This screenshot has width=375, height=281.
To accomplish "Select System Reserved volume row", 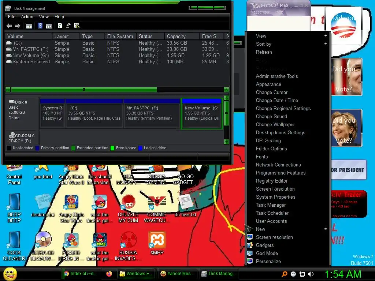I will (x=117, y=61).
